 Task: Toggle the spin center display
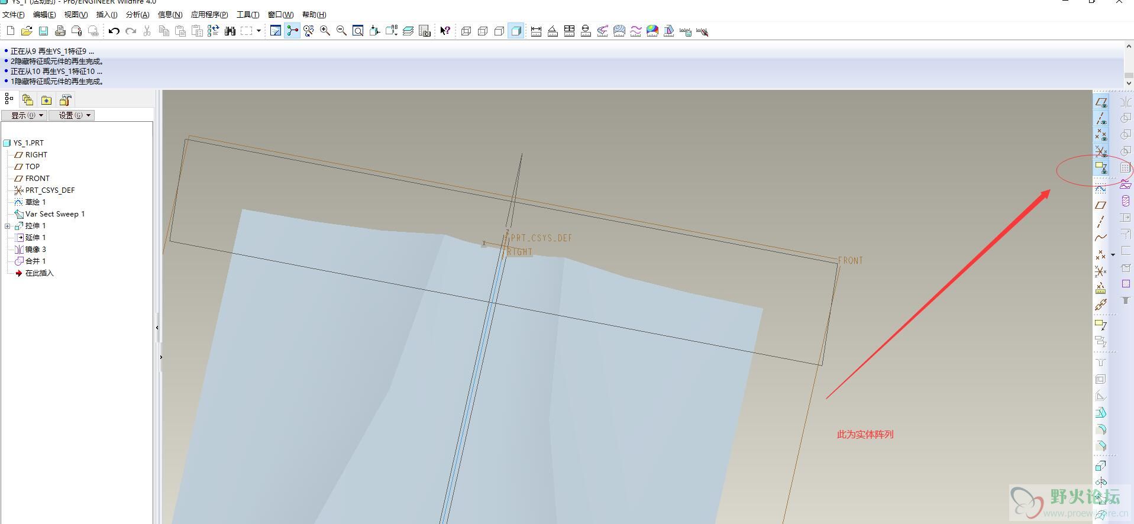[292, 31]
